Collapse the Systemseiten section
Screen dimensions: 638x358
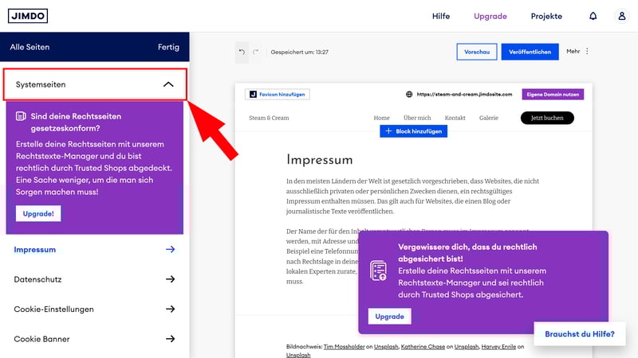click(167, 84)
